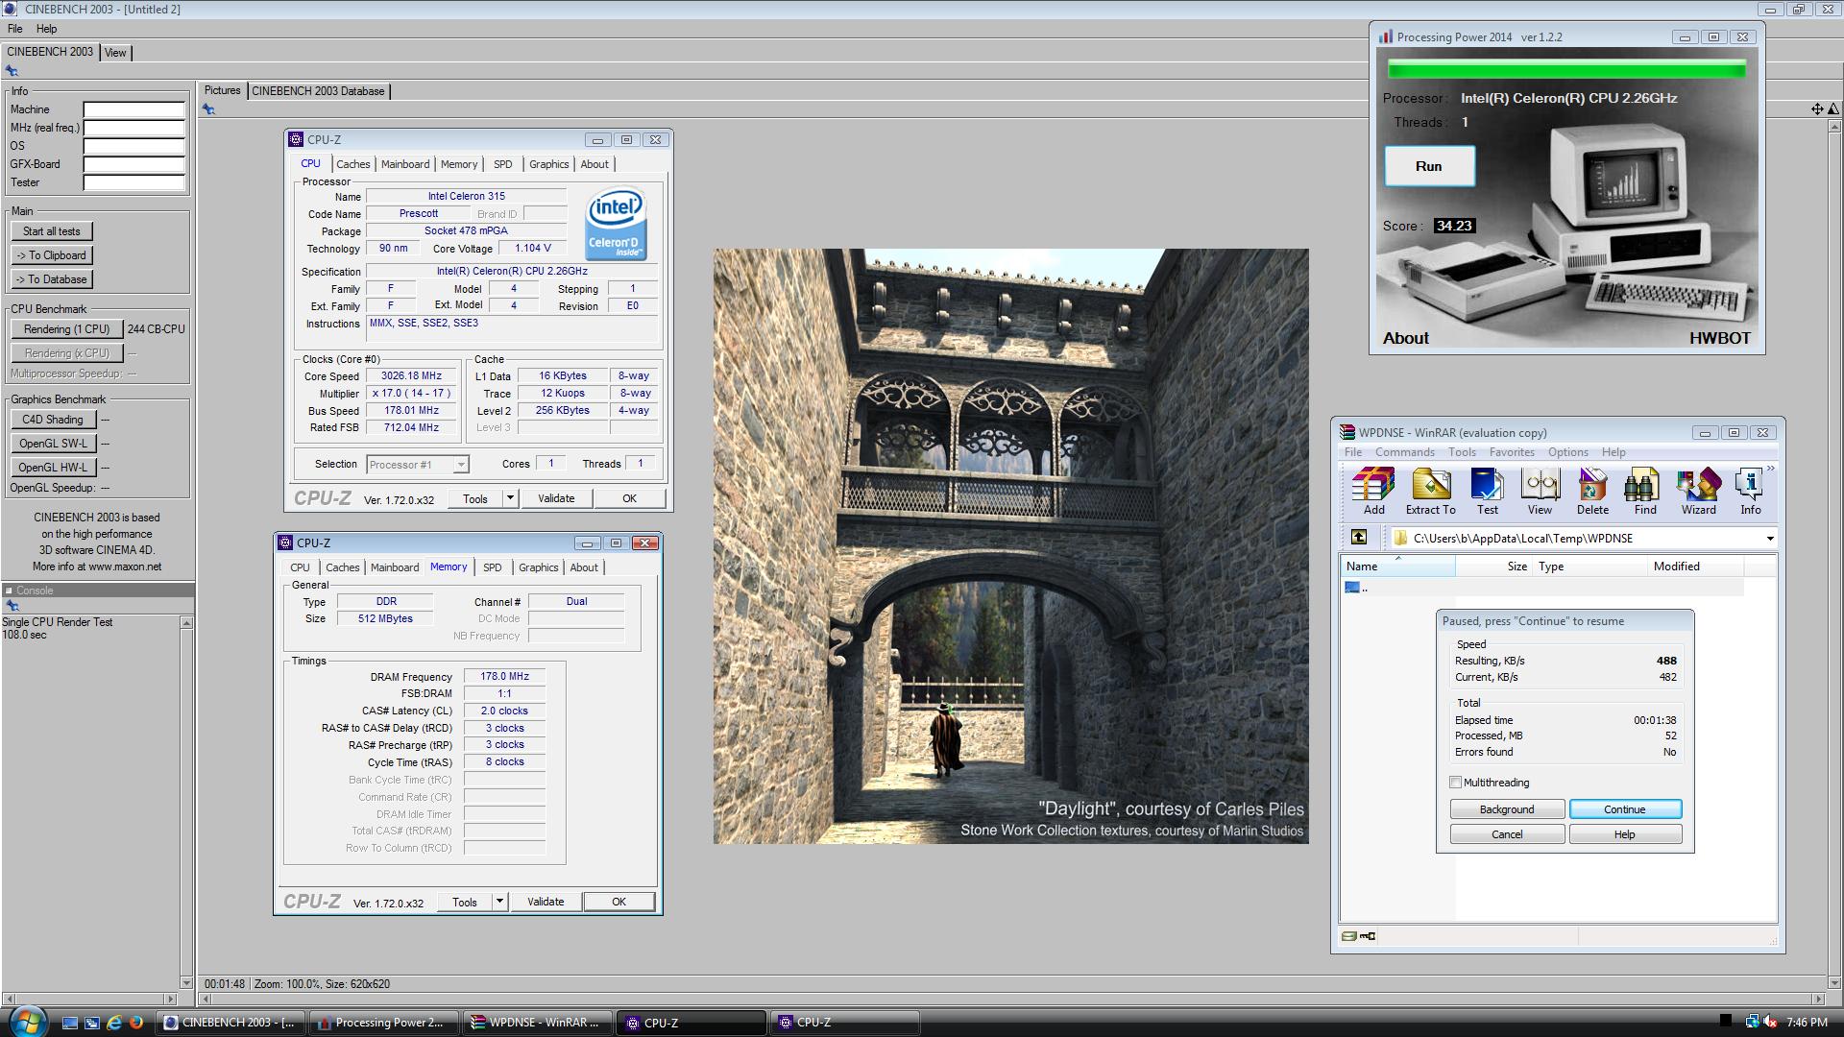Click the Intel Celeron D logo in CPU-Z
Image resolution: width=1844 pixels, height=1037 pixels.
coord(616,224)
